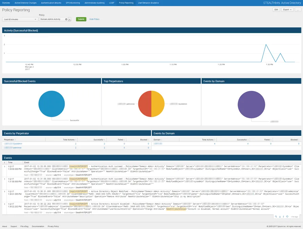Open the About footer link
Screen dimensions: 303x229
pos(5,226)
